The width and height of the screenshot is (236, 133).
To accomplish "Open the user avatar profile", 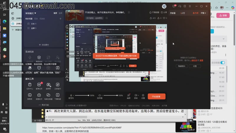I will tap(164, 6).
